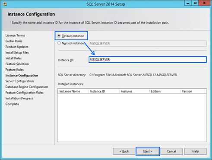This screenshot has height=160, width=212.
Task: Close the SQL Server 2014 Setup window
Action: click(x=204, y=3)
